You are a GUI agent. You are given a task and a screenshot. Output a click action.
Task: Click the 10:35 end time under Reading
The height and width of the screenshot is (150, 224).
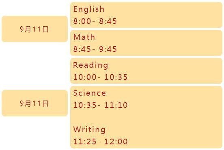pos(116,77)
